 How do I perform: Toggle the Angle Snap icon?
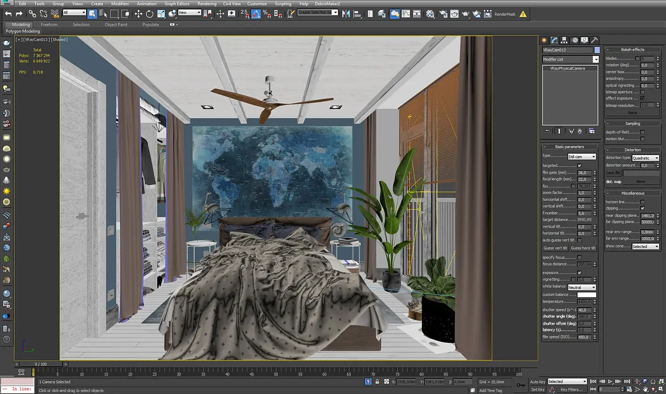pos(256,14)
